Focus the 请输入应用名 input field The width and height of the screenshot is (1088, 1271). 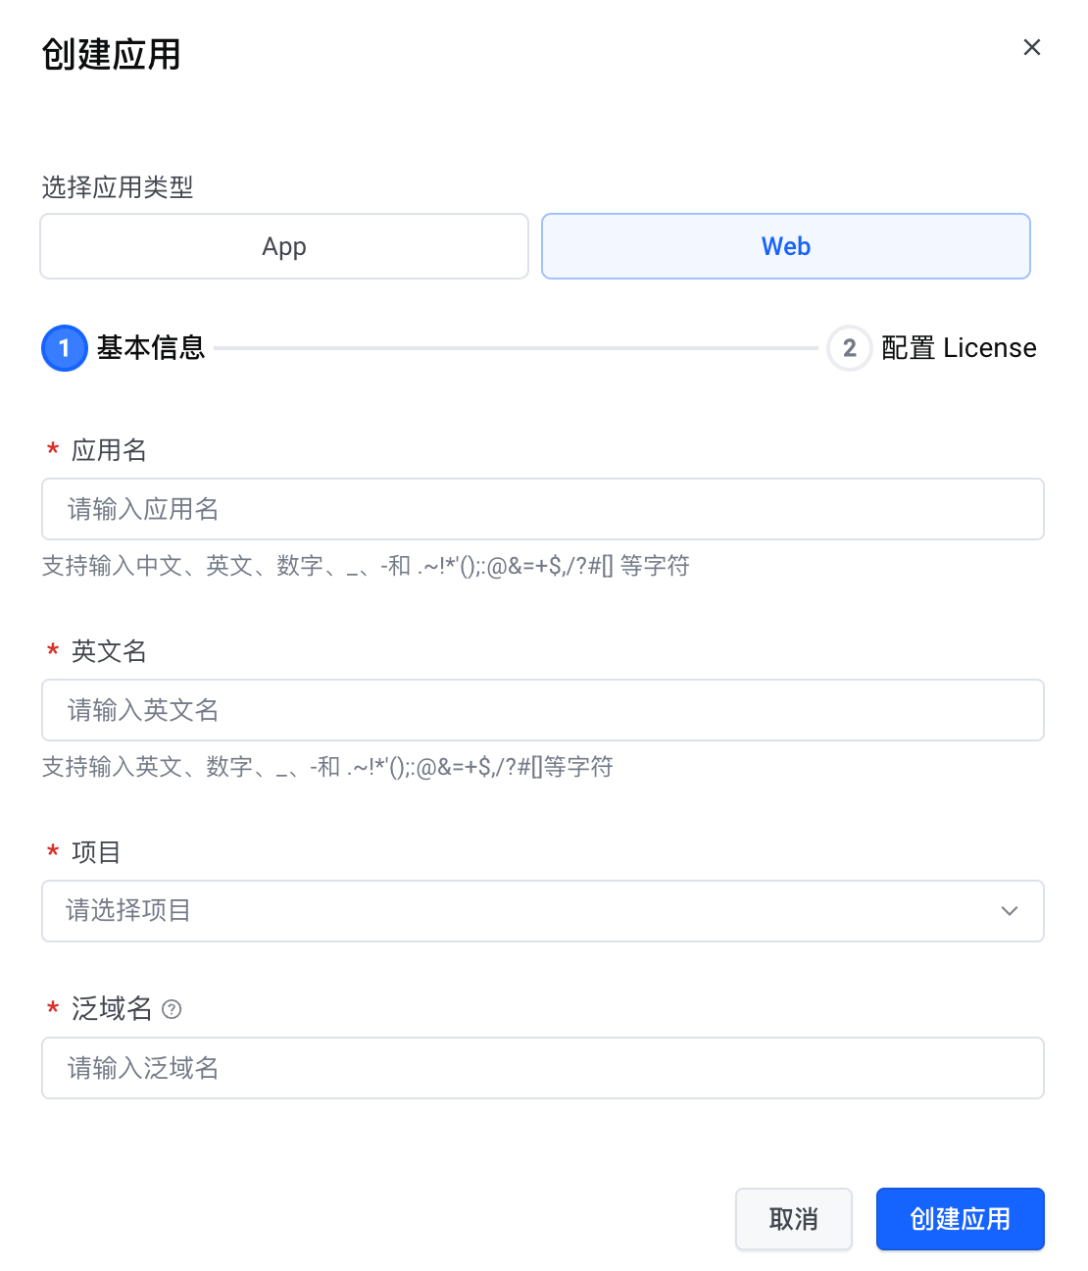pyautogui.click(x=542, y=509)
